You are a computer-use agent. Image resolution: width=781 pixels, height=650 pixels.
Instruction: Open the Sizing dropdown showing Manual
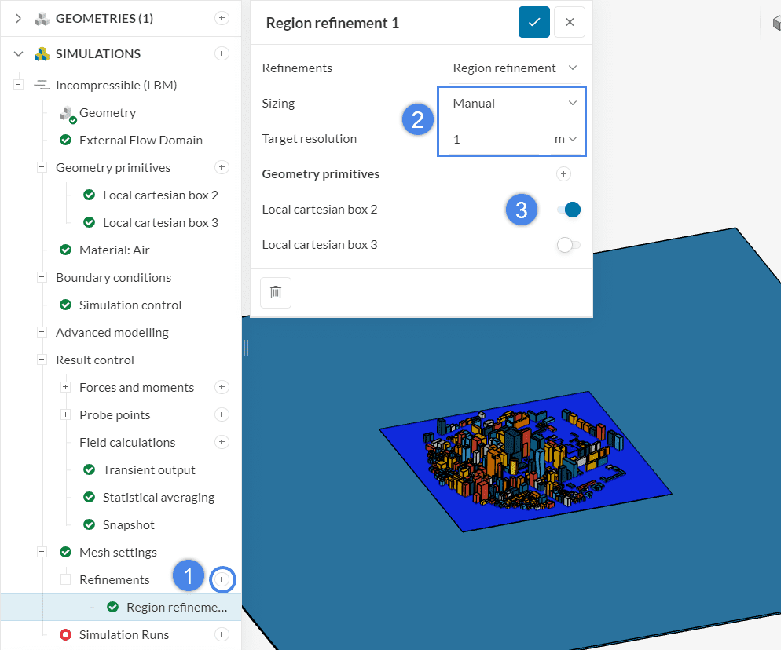(511, 103)
